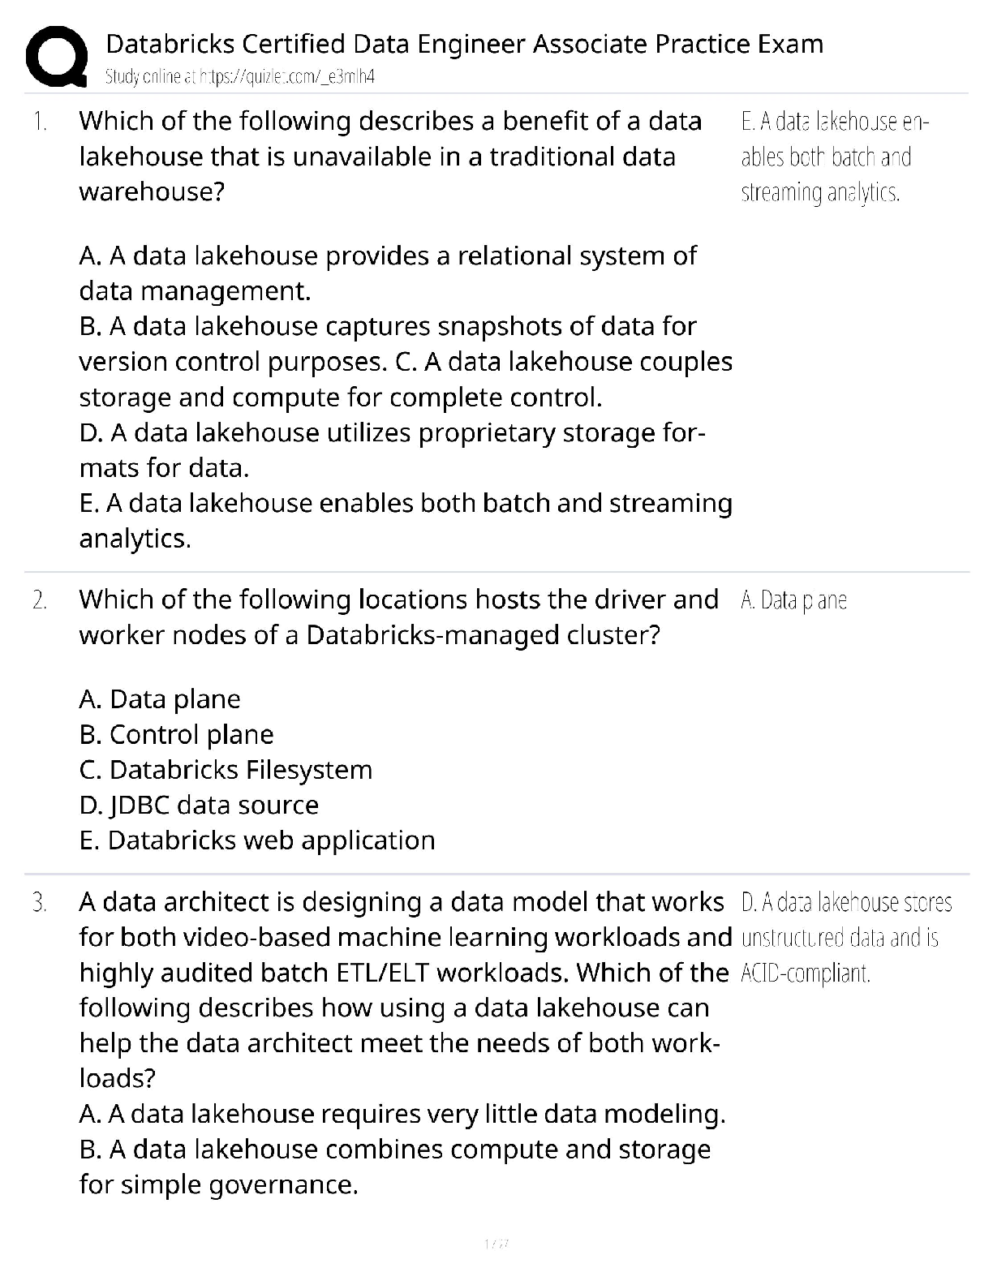The height and width of the screenshot is (1285, 993).
Task: Click question number 2 marker
Action: pyautogui.click(x=40, y=600)
